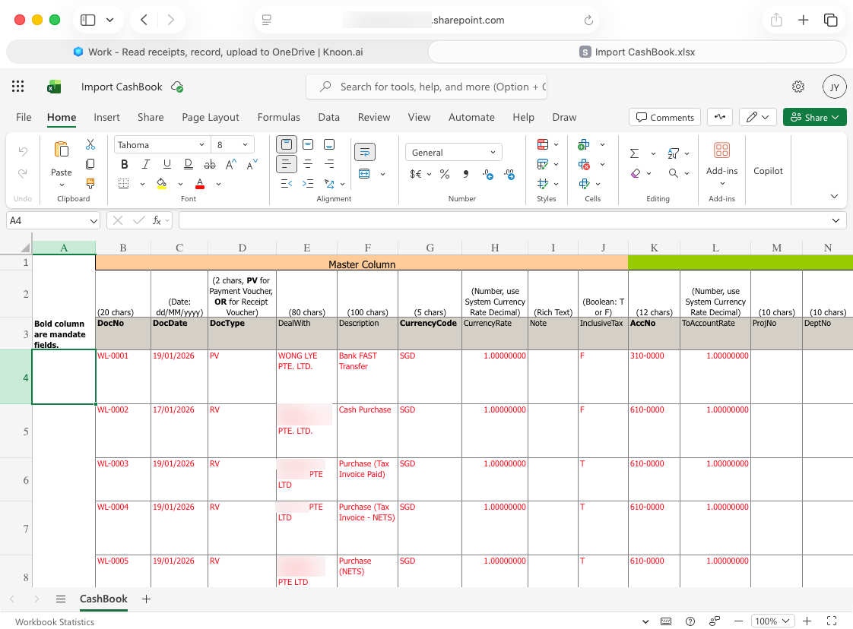The width and height of the screenshot is (853, 629).
Task: Toggle italic formatting
Action: pos(145,164)
